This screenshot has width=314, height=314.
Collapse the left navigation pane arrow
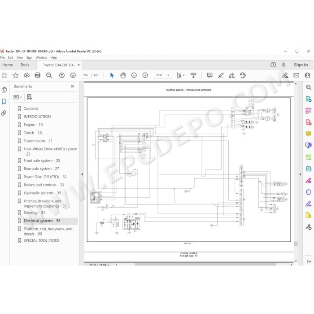[x=82, y=174]
